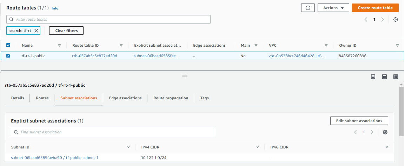Click Create route table button
Image resolution: width=405 pixels, height=166 pixels.
coord(375,8)
